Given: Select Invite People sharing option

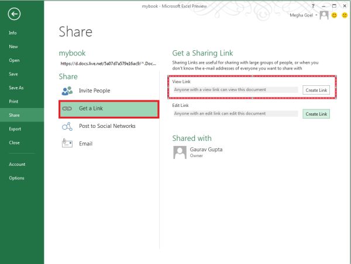Looking at the screenshot, I should click(109, 91).
